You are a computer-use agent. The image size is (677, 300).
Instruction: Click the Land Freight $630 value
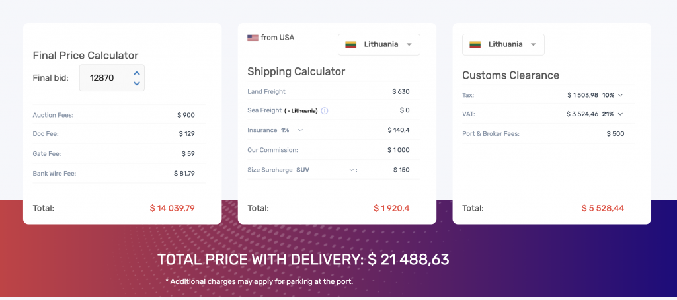(x=401, y=91)
